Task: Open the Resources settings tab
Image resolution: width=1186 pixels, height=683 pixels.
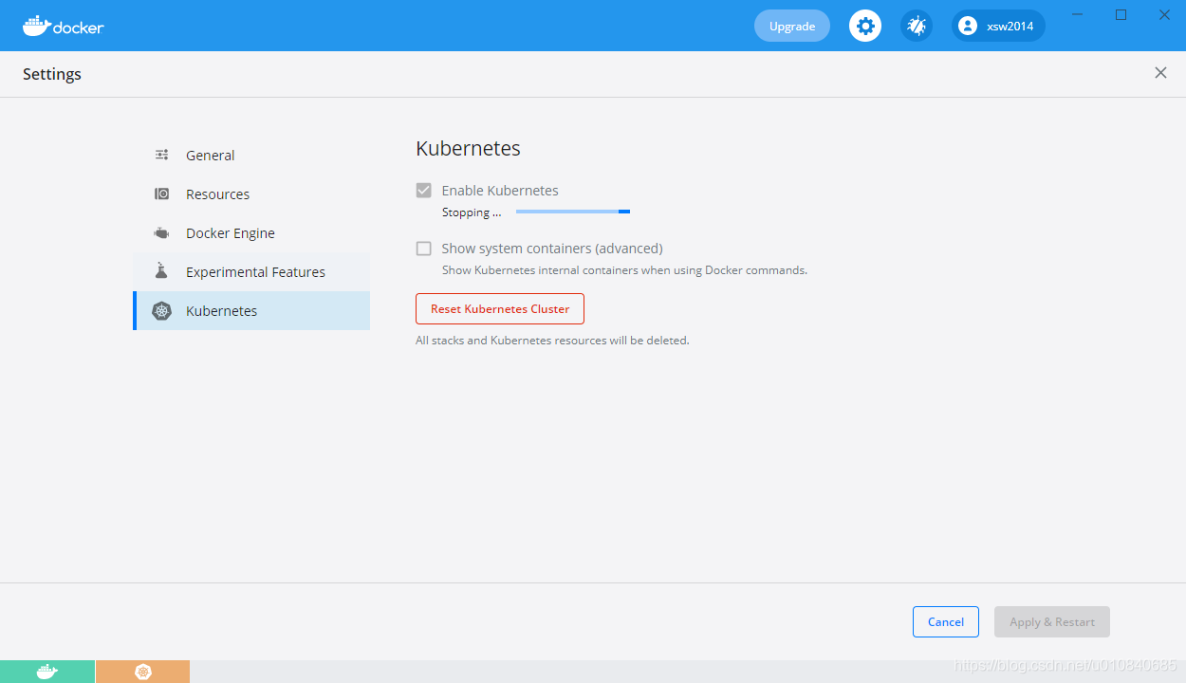Action: coord(251,194)
